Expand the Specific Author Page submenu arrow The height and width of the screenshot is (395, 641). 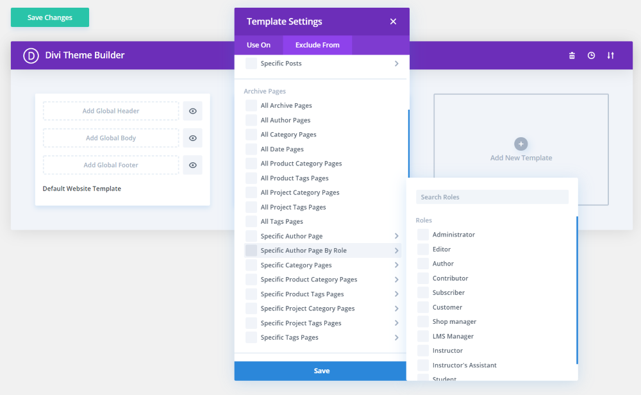(397, 236)
